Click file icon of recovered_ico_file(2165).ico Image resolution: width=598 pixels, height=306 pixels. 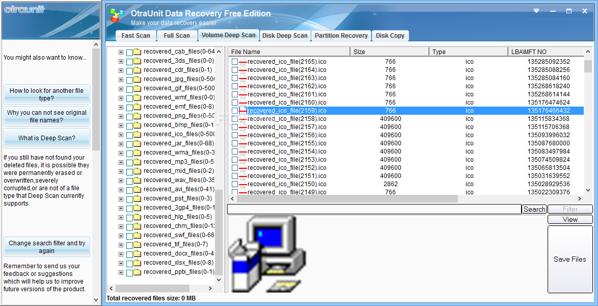click(243, 62)
